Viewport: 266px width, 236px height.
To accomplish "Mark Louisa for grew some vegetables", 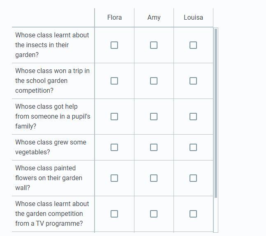I will click(x=193, y=147).
